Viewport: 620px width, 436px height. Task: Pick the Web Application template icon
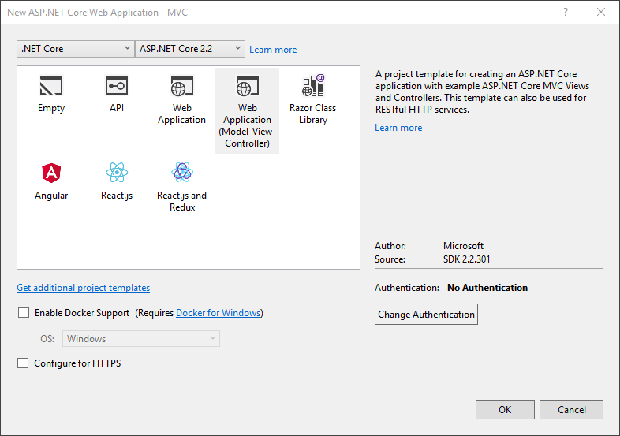(182, 85)
